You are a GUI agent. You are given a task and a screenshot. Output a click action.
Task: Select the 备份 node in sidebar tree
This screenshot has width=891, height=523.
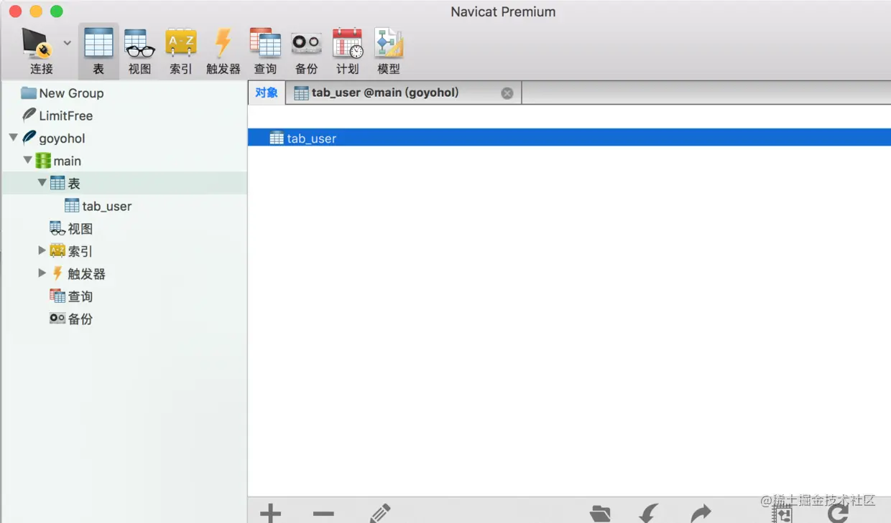coord(71,319)
